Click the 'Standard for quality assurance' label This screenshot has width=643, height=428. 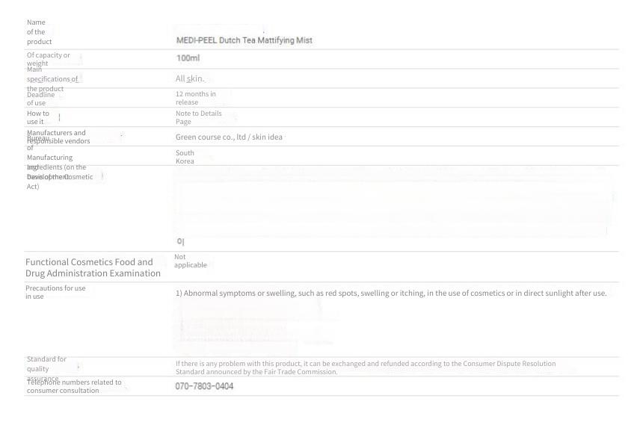tap(46, 368)
